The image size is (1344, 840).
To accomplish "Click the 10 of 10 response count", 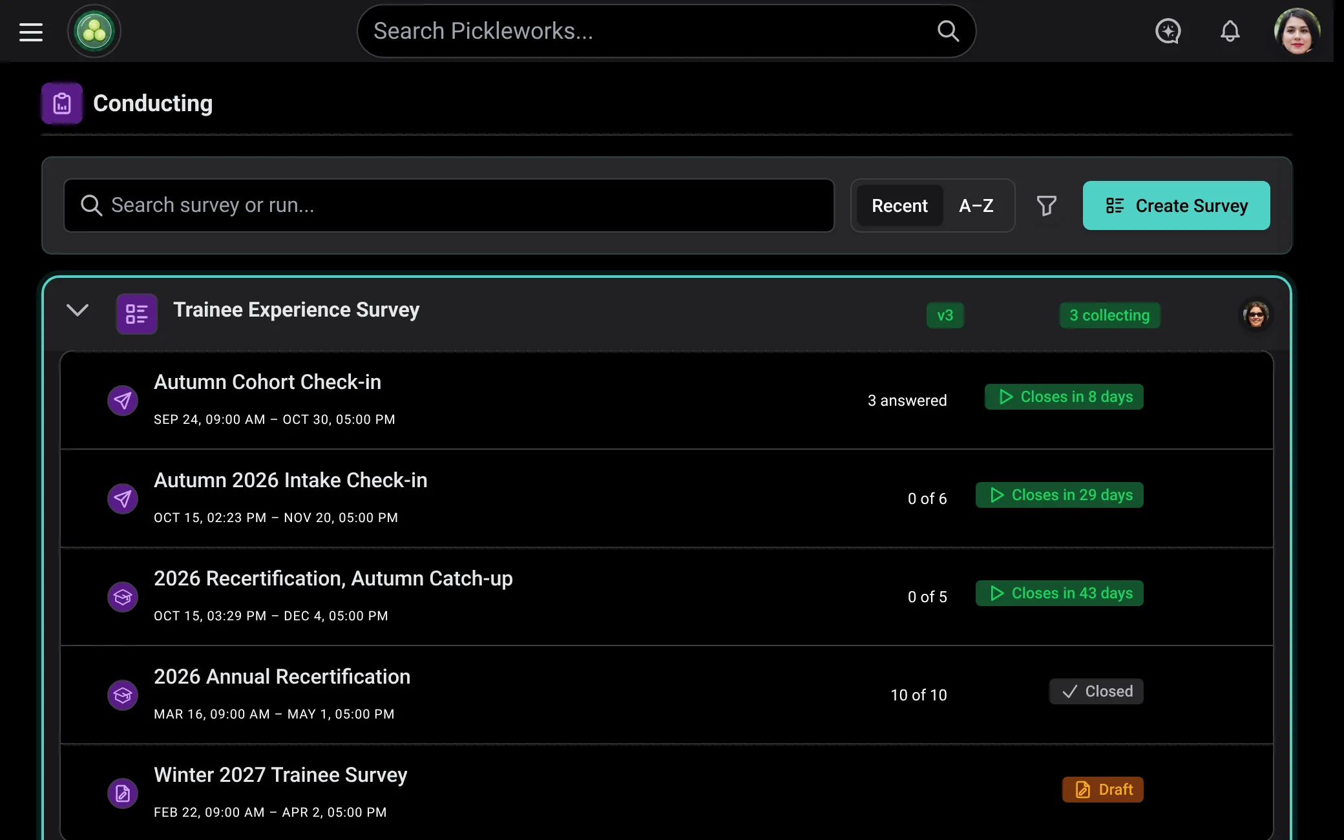I will click(x=919, y=695).
